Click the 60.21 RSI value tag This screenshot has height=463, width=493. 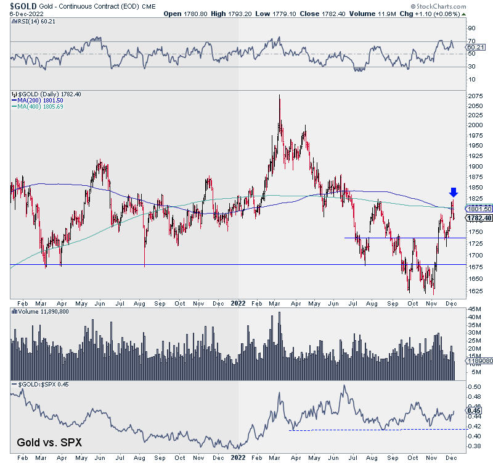475,47
